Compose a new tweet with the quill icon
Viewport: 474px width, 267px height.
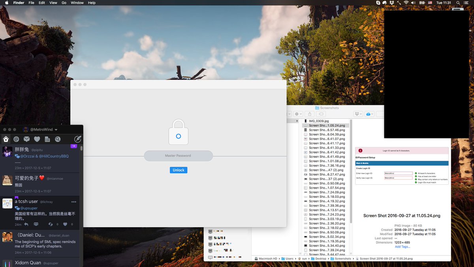pyautogui.click(x=78, y=139)
